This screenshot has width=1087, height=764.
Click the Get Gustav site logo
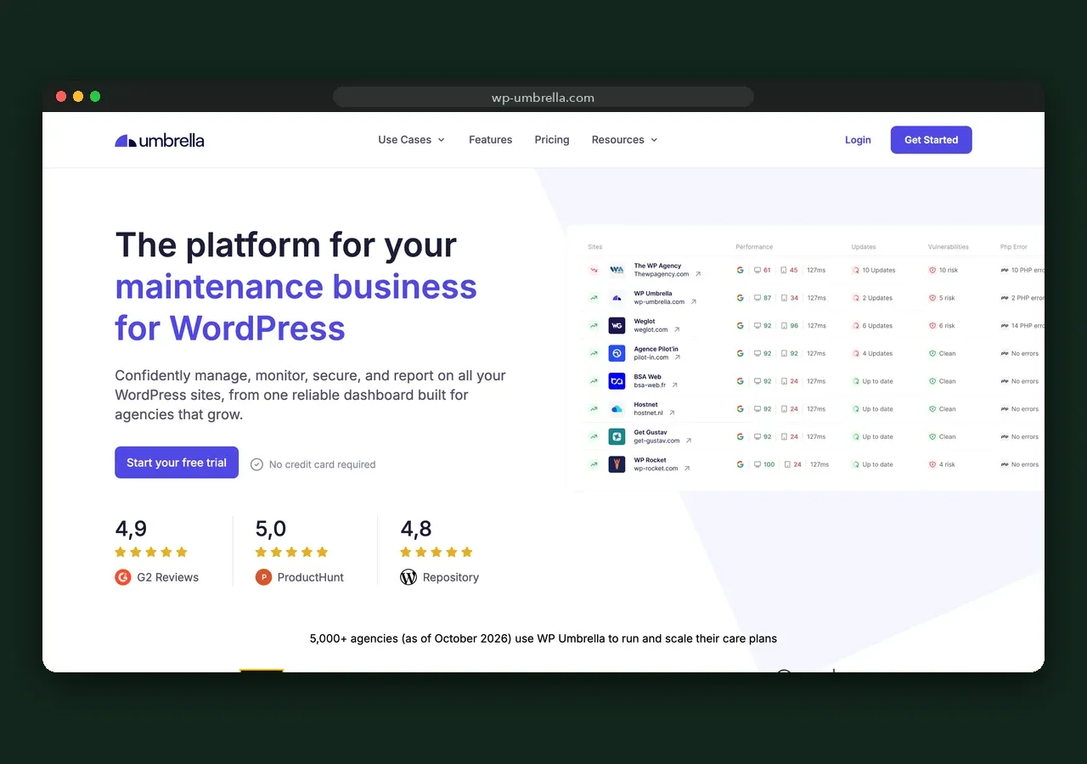coord(617,436)
